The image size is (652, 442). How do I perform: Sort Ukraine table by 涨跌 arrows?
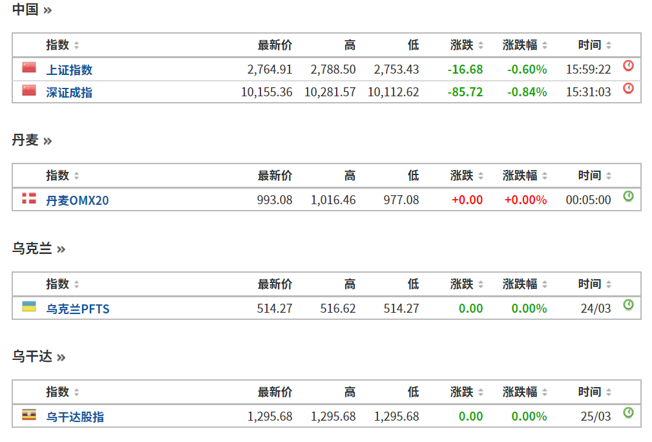[x=481, y=285]
